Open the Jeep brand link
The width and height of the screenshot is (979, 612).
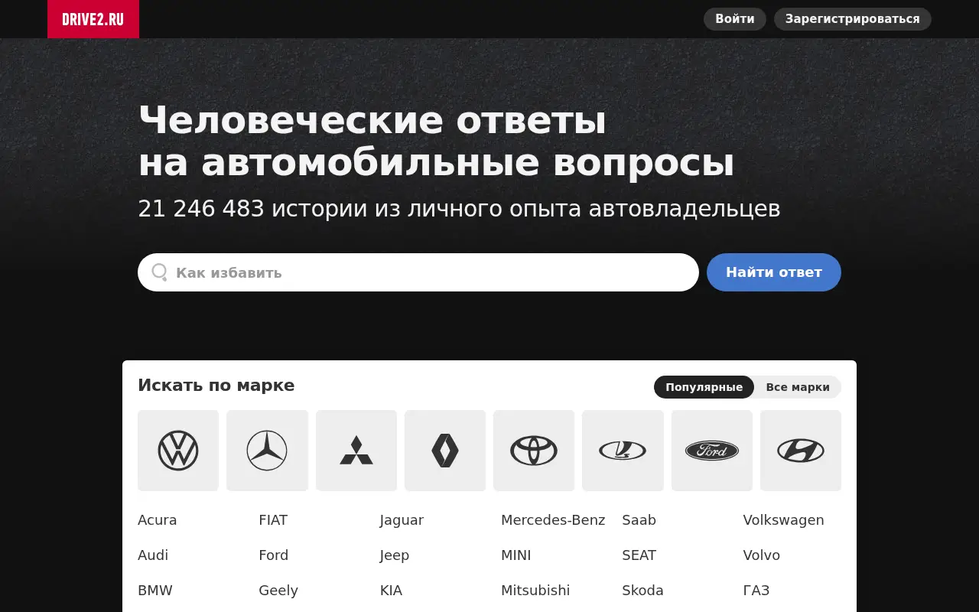[x=395, y=555]
